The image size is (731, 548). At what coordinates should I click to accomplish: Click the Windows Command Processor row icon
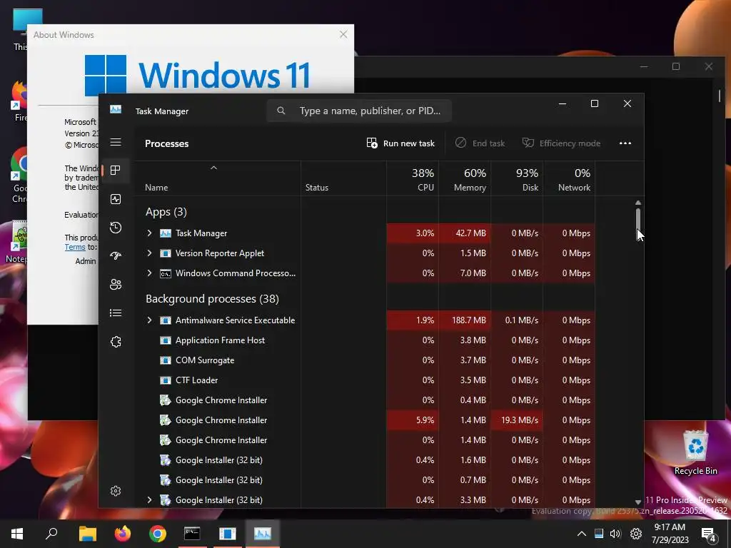(x=166, y=273)
